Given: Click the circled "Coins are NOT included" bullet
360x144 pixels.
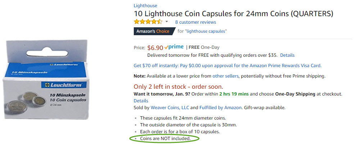Looking at the screenshot, I should [165, 138].
